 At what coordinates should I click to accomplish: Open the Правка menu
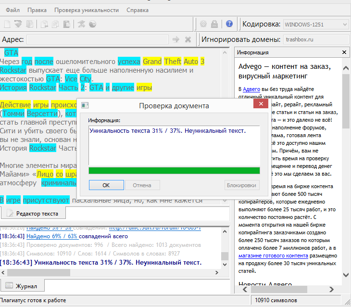point(37,10)
